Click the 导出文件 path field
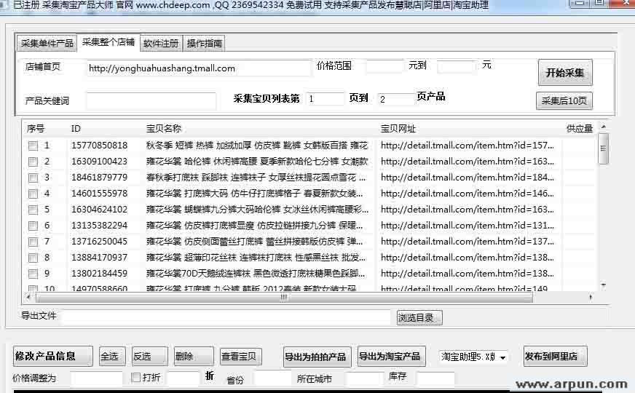Viewport: 635px width, 393px height. [226, 317]
